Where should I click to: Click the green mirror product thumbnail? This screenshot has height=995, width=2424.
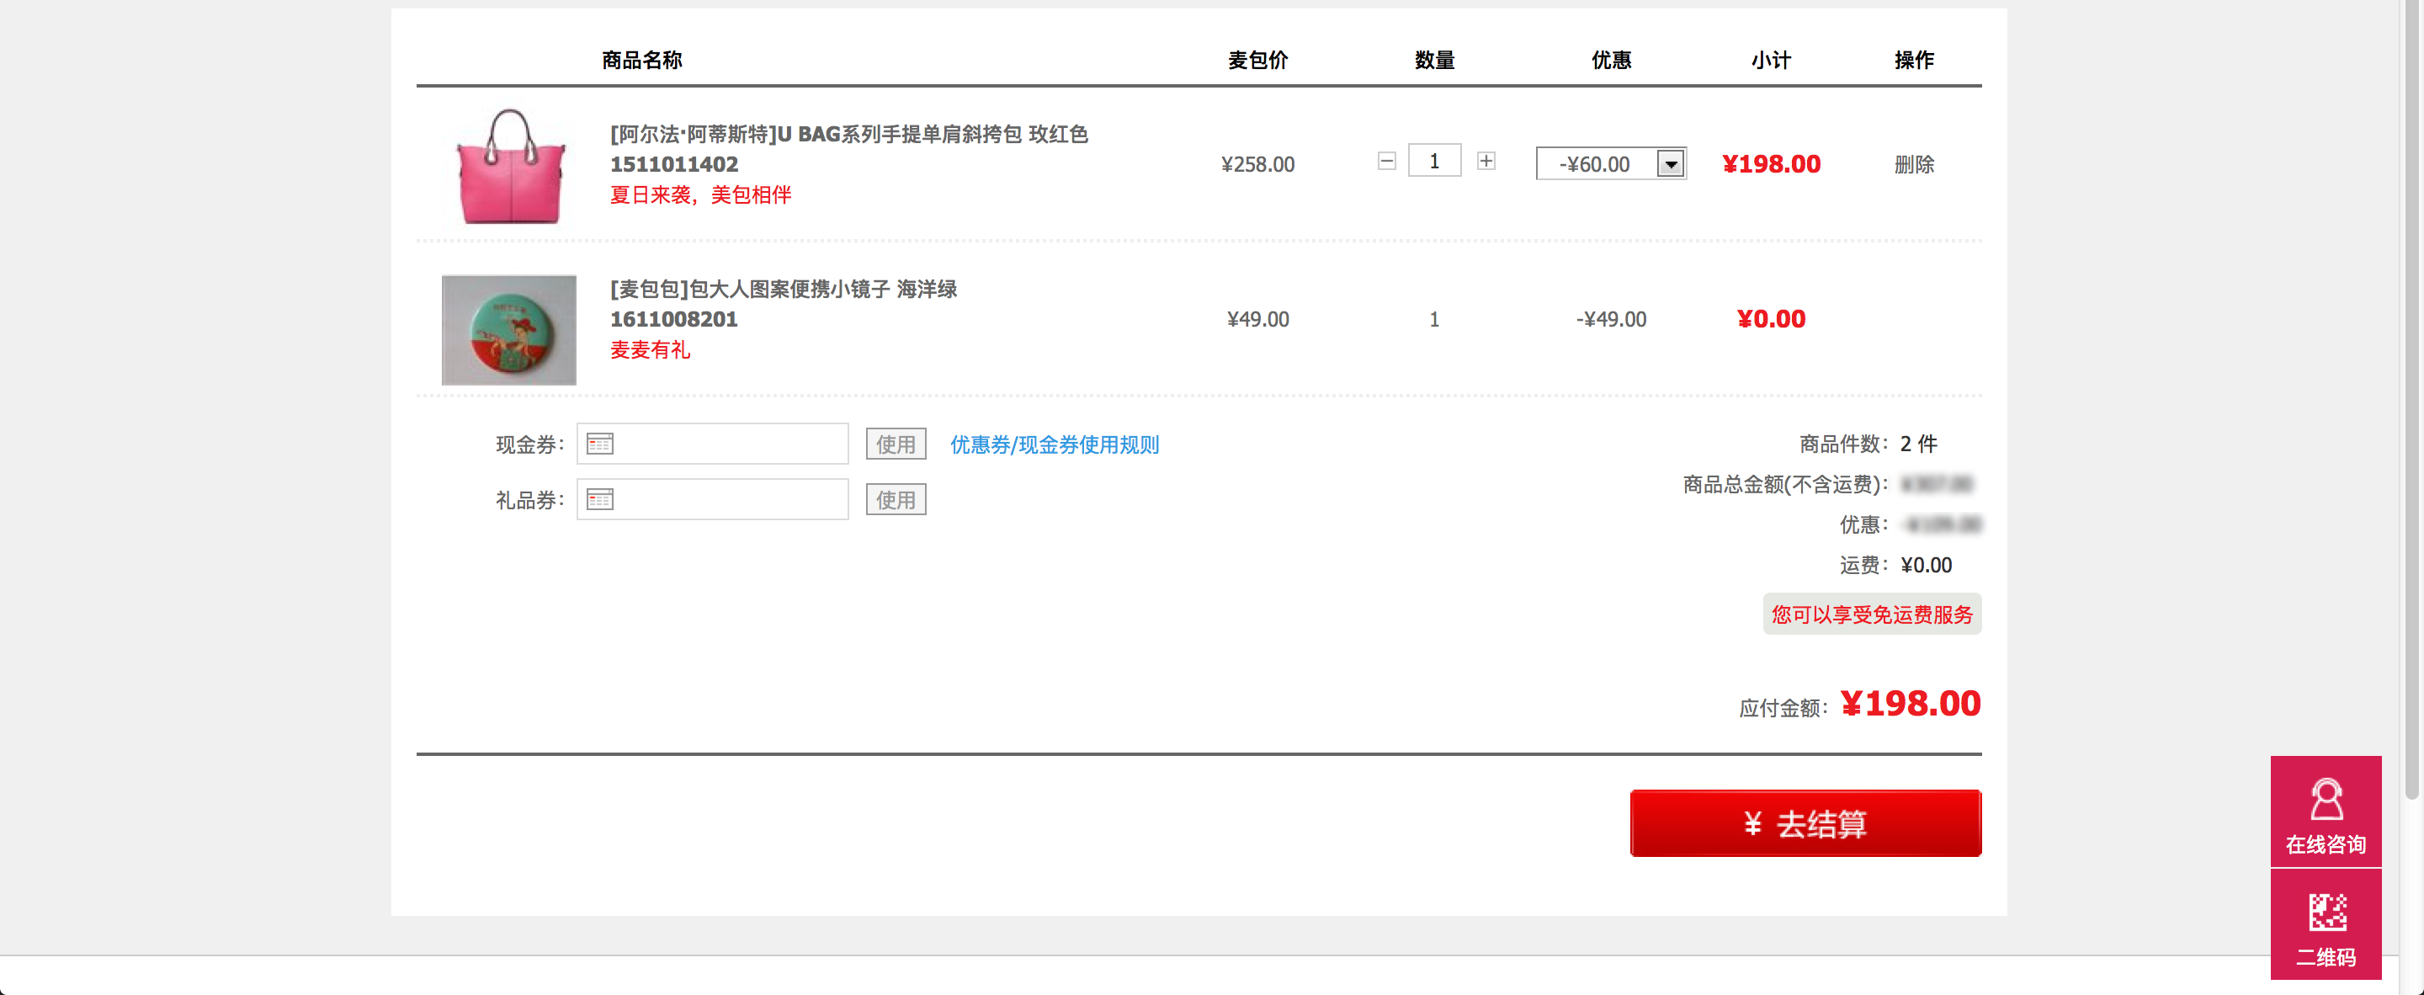tap(509, 329)
